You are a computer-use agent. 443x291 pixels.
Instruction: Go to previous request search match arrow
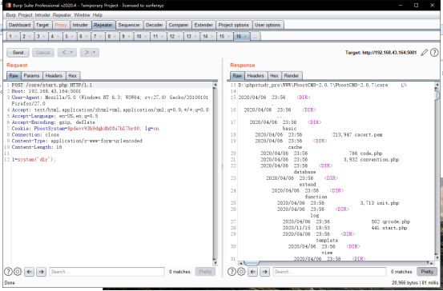29,272
